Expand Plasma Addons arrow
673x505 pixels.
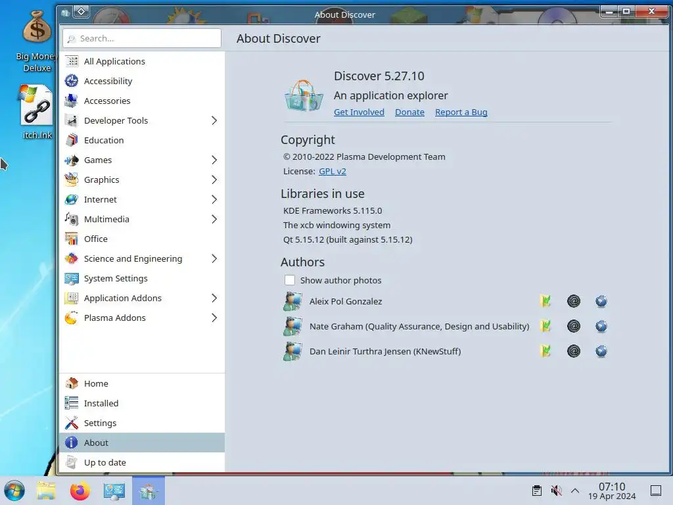[x=214, y=318]
